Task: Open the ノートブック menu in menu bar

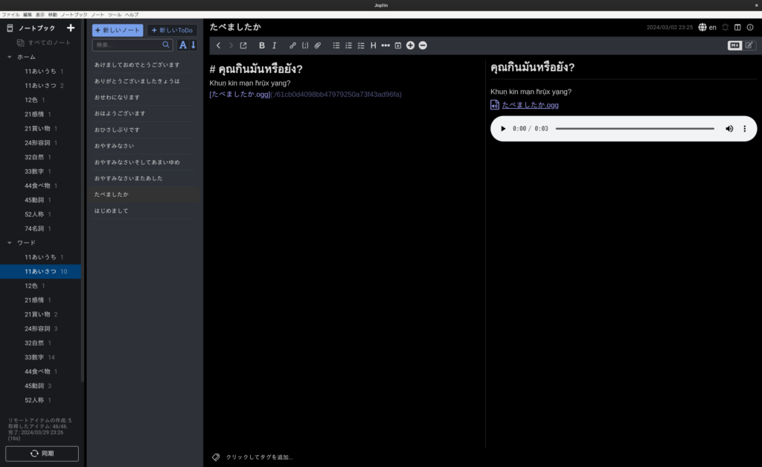Action: pyautogui.click(x=74, y=15)
